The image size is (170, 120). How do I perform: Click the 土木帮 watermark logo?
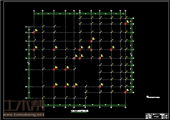click(23, 105)
